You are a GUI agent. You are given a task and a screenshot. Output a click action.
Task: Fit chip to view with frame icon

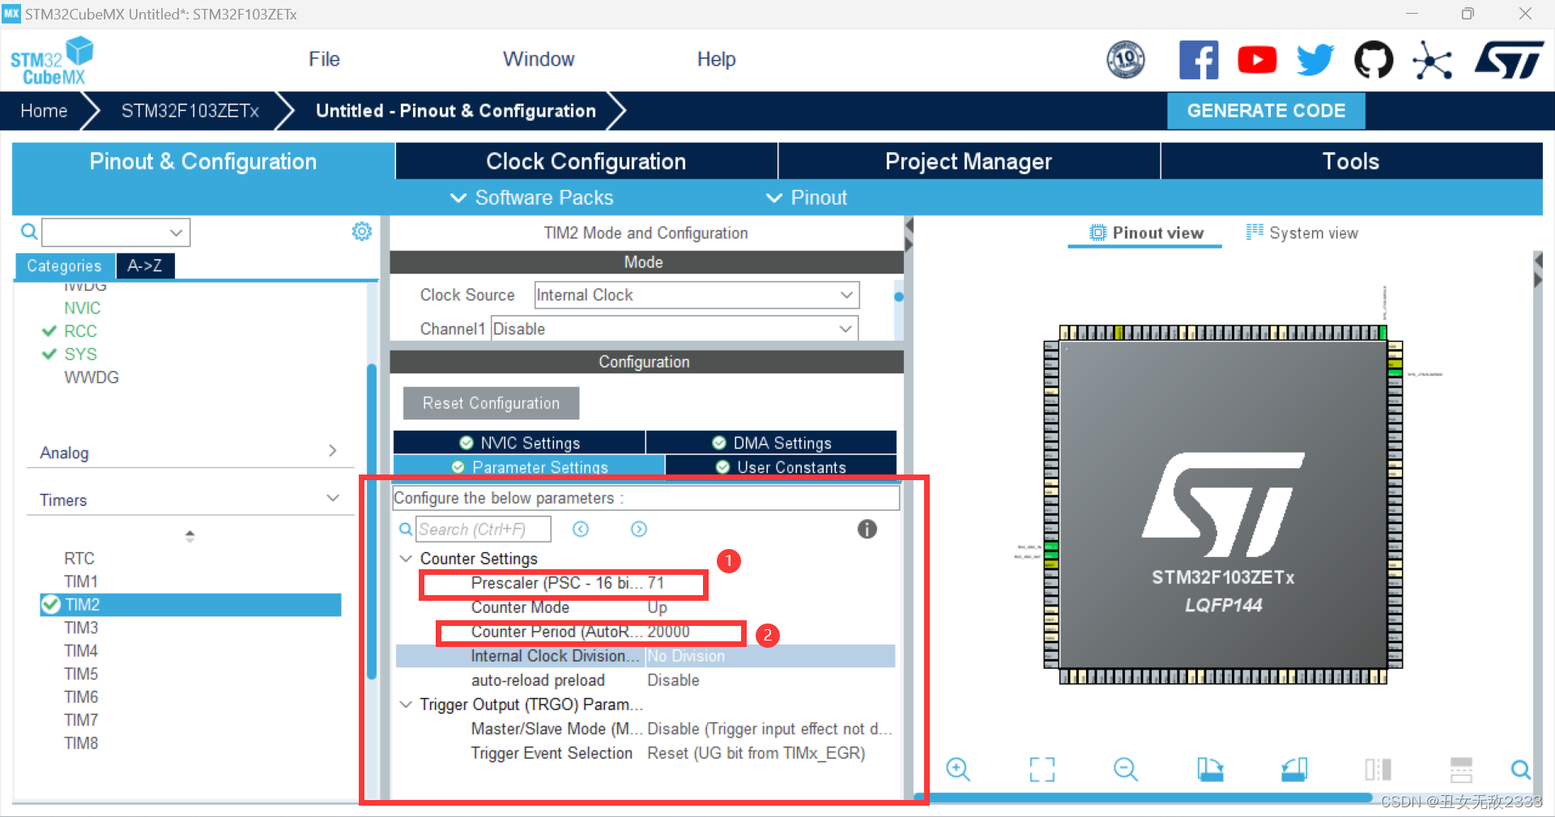(x=1042, y=769)
